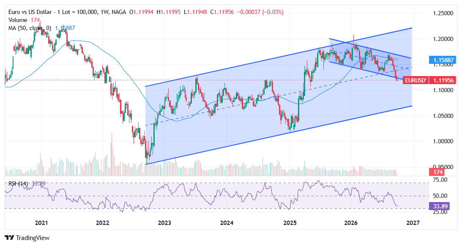Image resolution: width=462 pixels, height=246 pixels.
Task: Click the EURUSD price tag label
Action: point(416,80)
